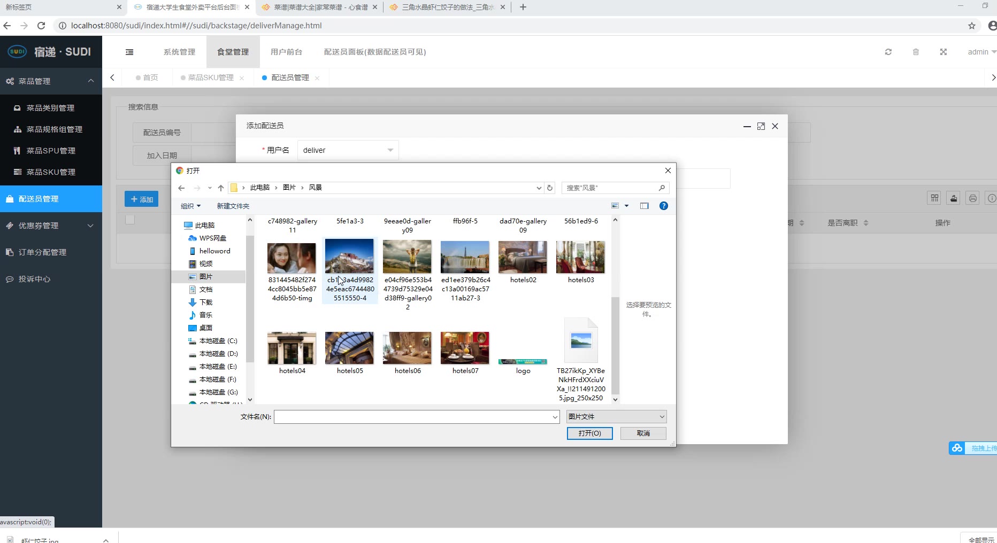
Task: Select the 菜品SKU管理 page tab
Action: [211, 77]
